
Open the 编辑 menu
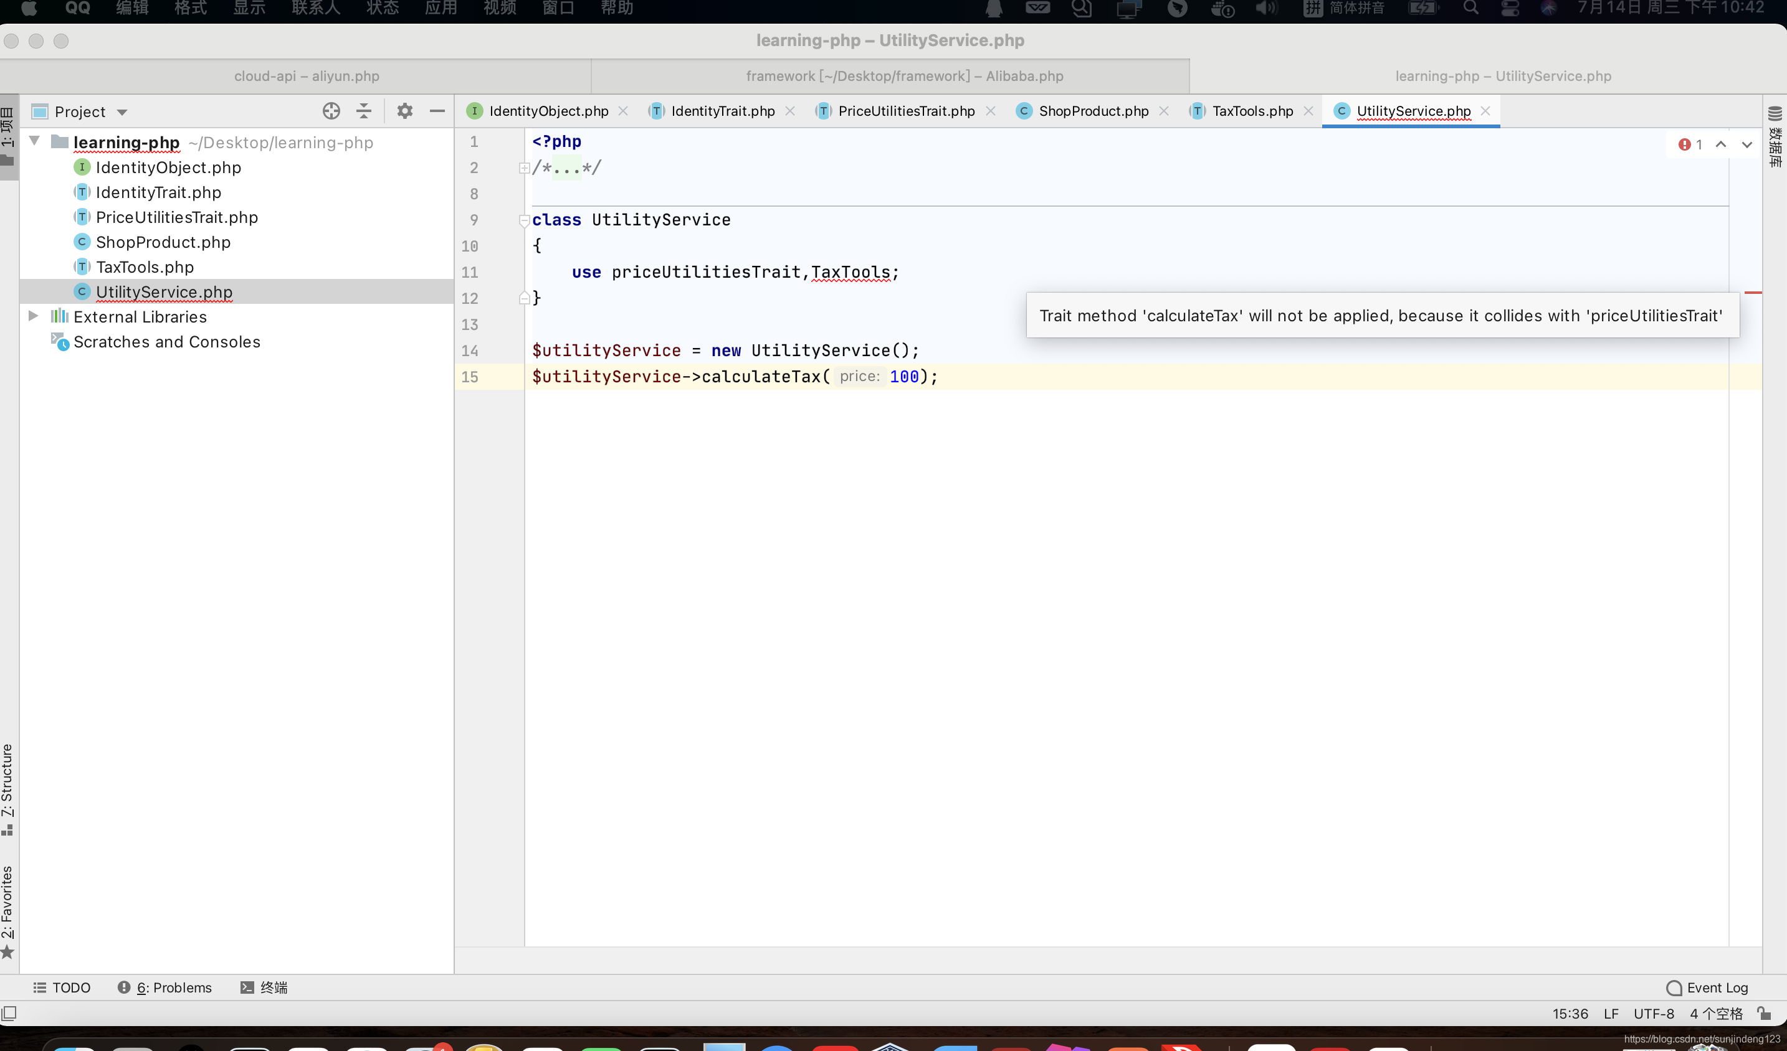[x=132, y=8]
